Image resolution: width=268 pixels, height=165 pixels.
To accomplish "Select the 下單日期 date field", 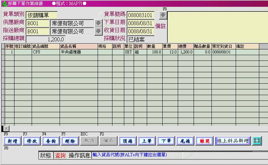I will [x=140, y=23].
